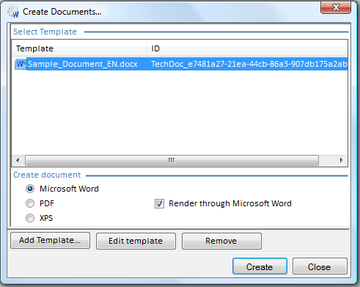The height and width of the screenshot is (287, 360).
Task: Close the dialog with the red X button
Action: (336, 7)
